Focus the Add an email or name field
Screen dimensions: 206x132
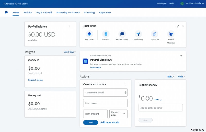pos(160,108)
